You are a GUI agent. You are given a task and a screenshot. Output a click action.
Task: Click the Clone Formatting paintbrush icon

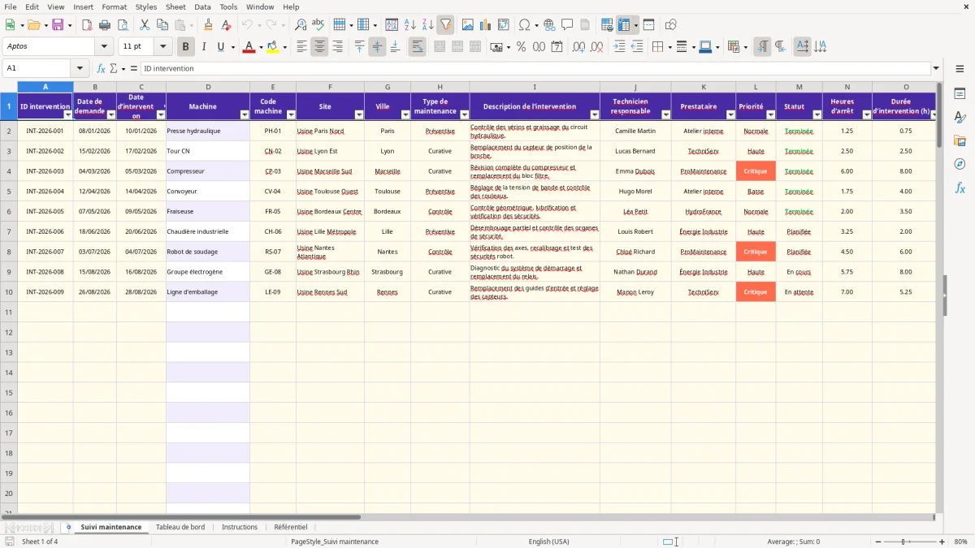coord(208,25)
